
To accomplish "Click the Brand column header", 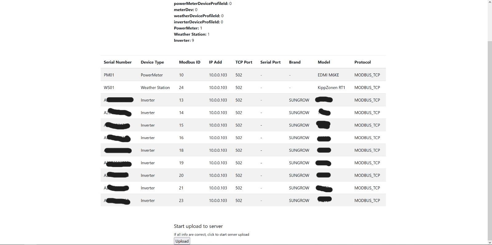I will tap(295, 62).
